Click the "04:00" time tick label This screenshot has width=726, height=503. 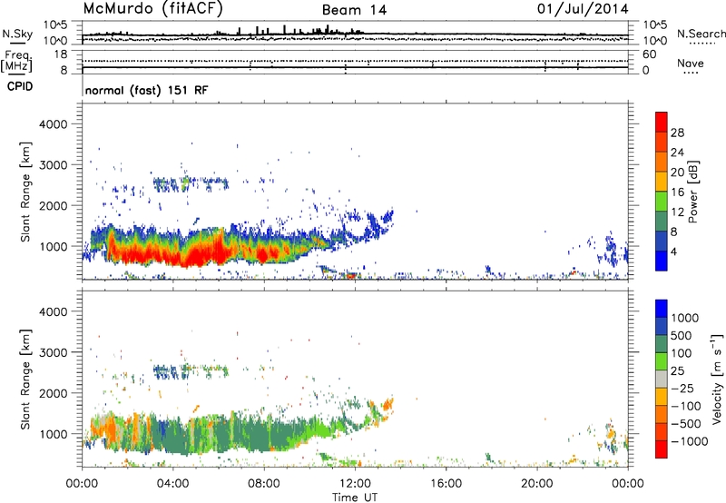172,484
